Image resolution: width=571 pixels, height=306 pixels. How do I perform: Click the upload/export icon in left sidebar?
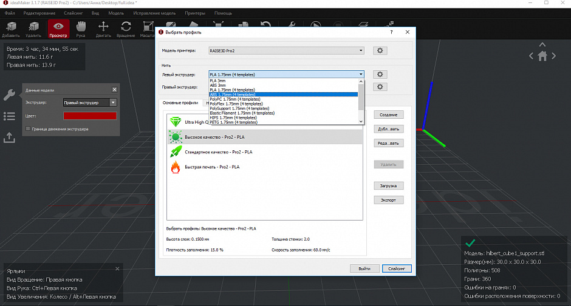point(9,138)
